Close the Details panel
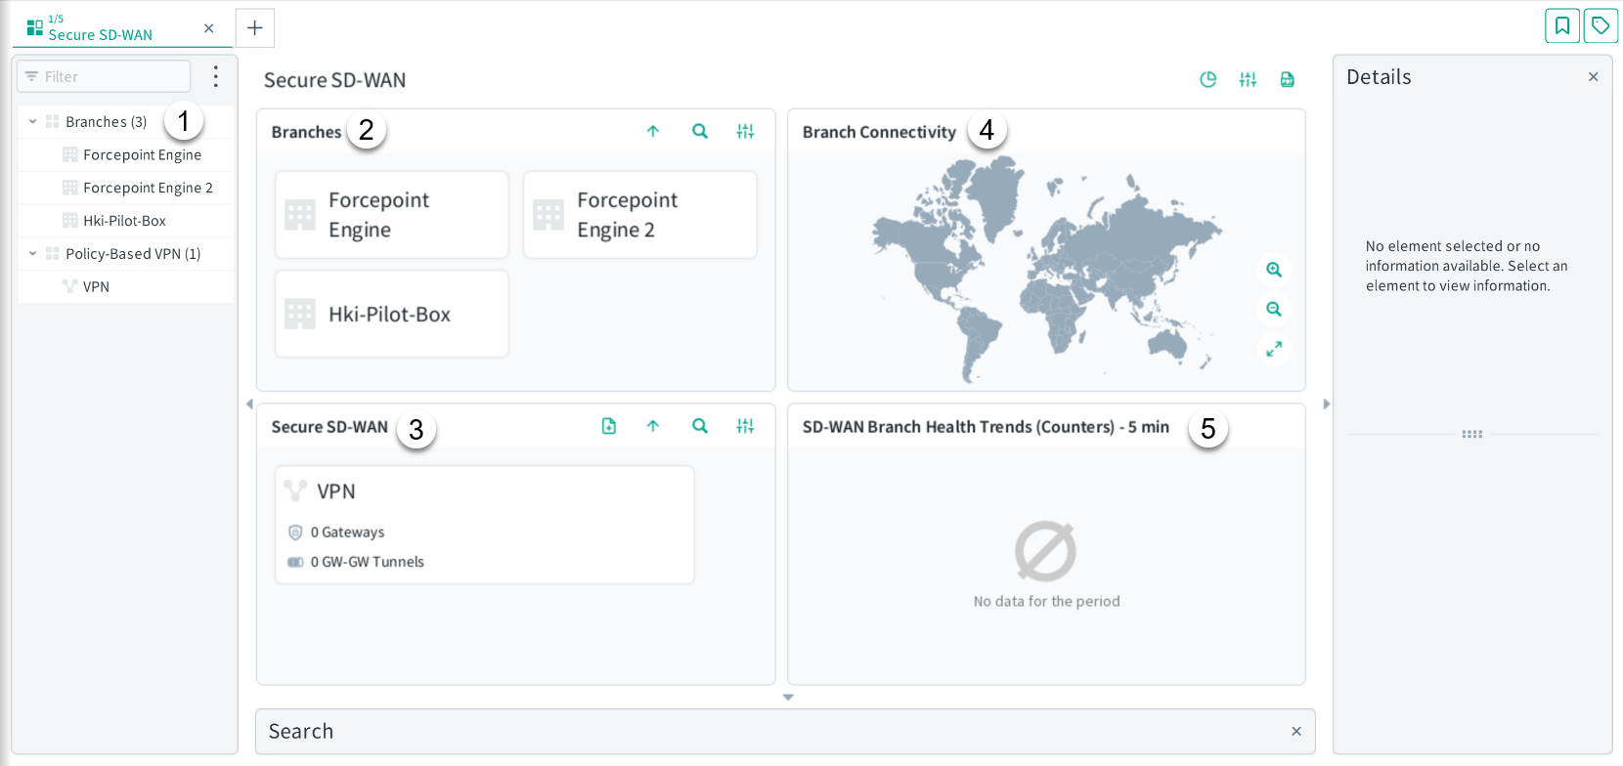Viewport: 1623px width, 766px height. [1594, 77]
